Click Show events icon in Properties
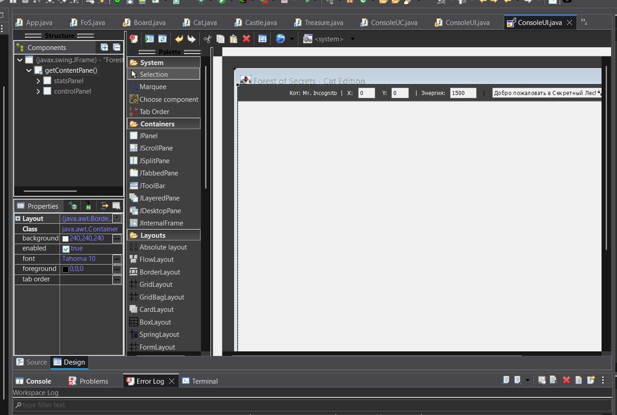The image size is (617, 415). click(x=73, y=206)
